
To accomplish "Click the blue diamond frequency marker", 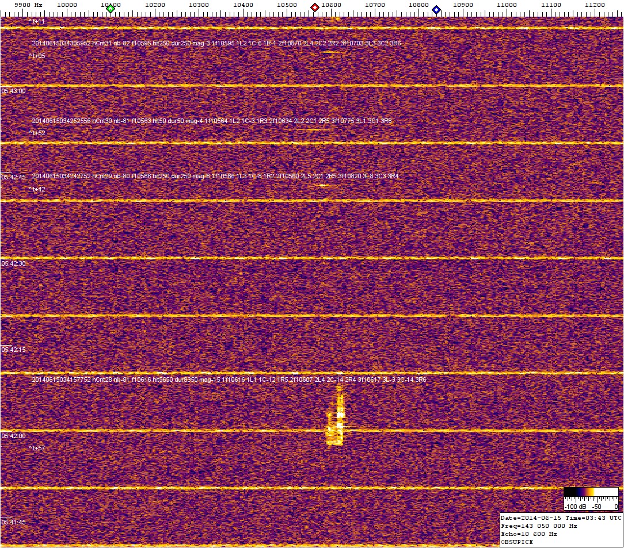I will pyautogui.click(x=436, y=9).
